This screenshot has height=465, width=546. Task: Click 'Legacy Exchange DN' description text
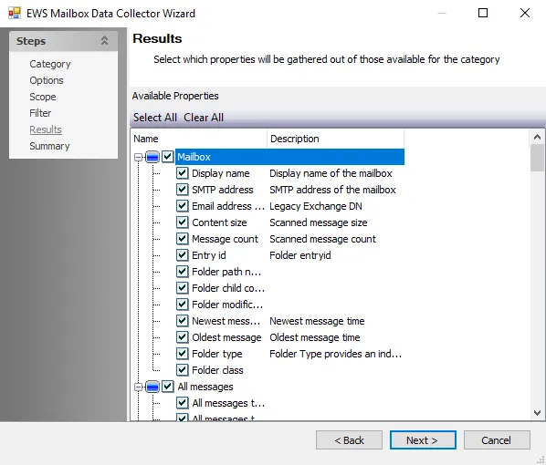(316, 206)
